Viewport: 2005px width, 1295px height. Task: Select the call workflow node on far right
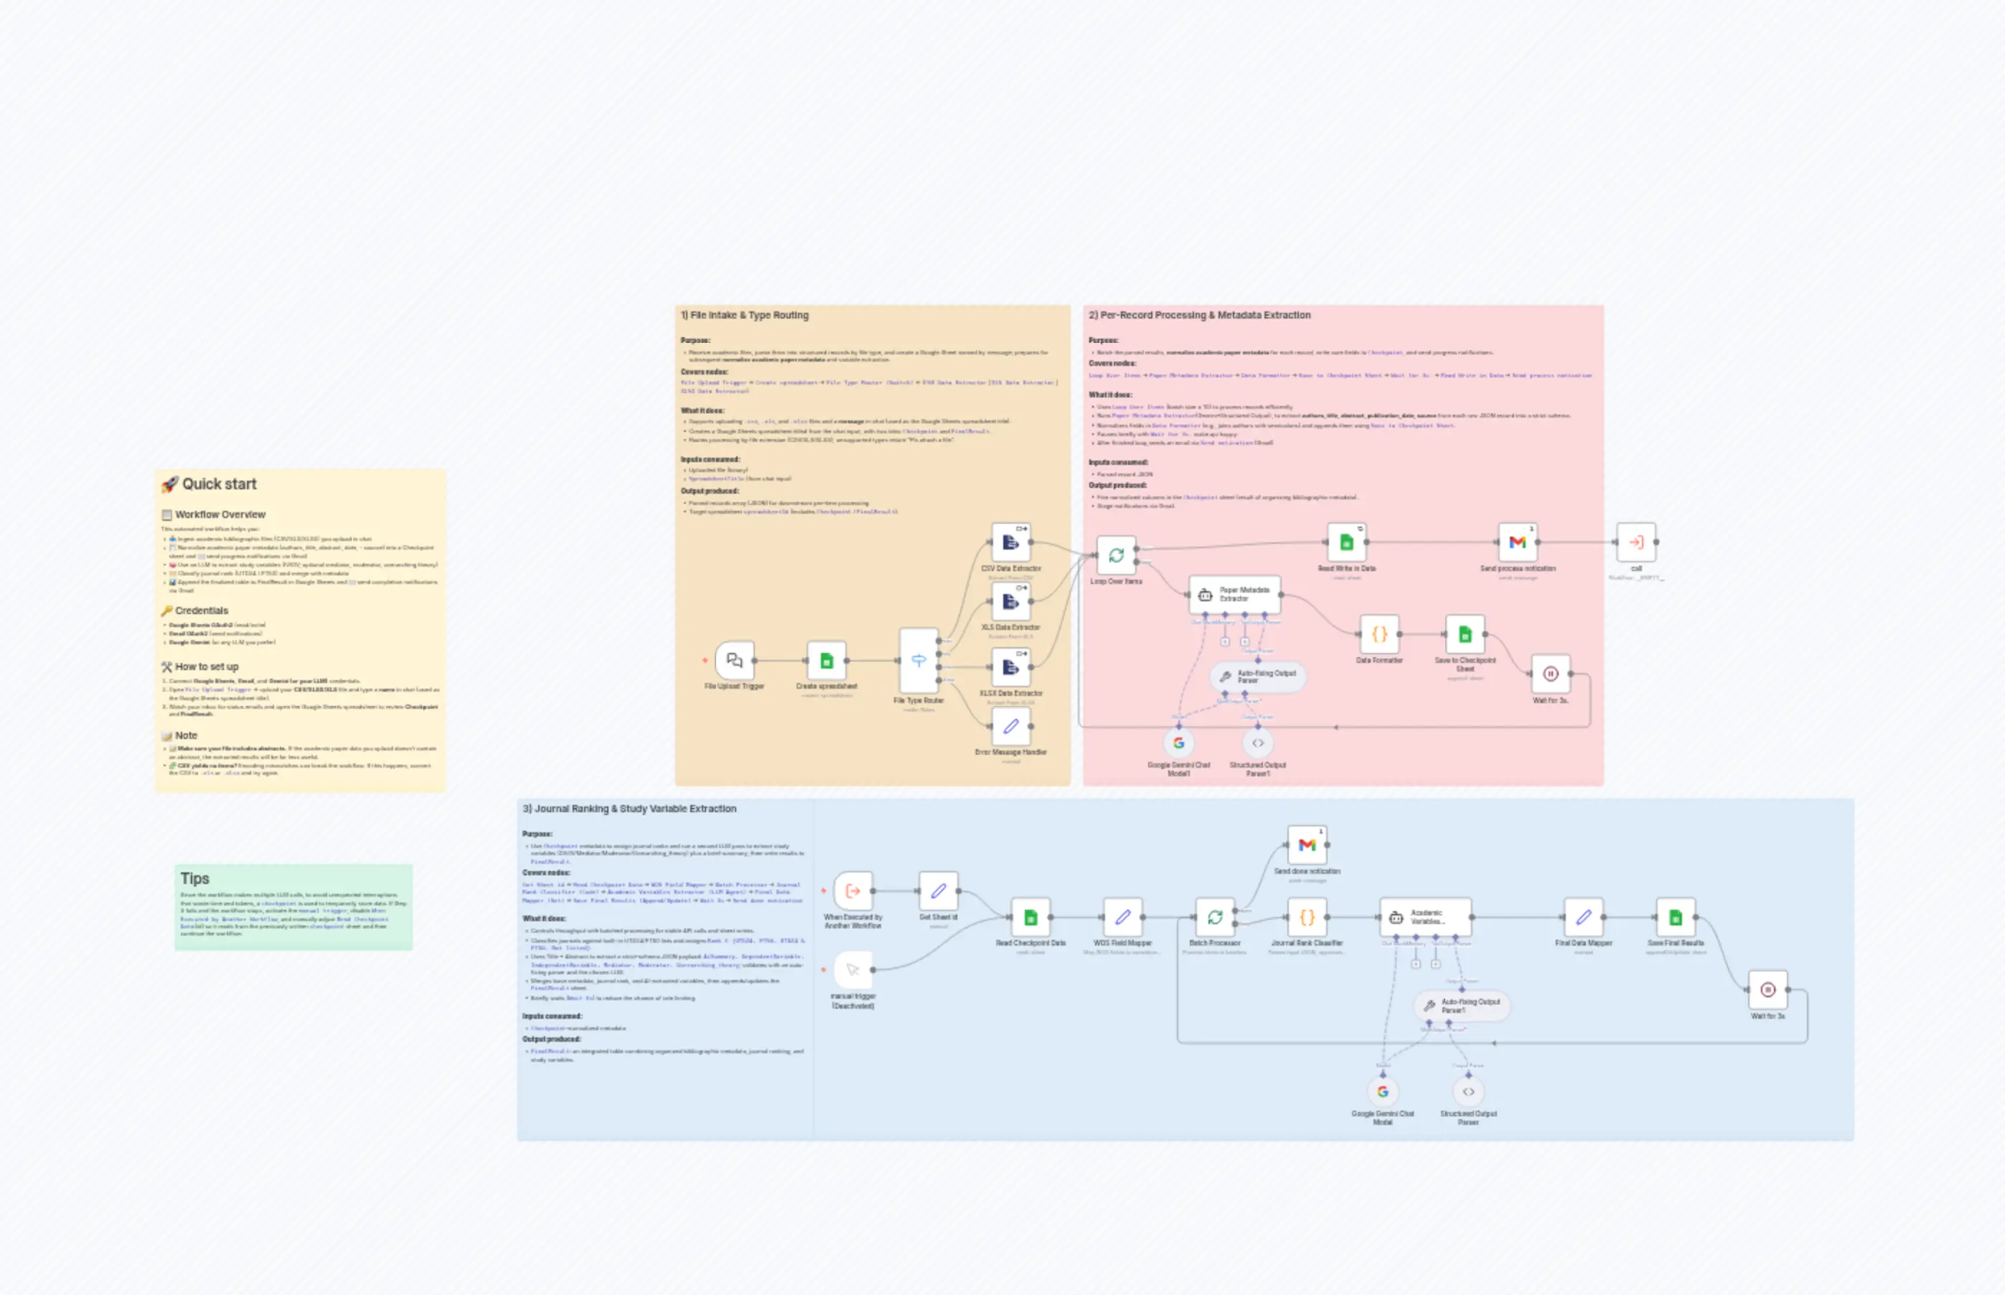coord(1638,544)
